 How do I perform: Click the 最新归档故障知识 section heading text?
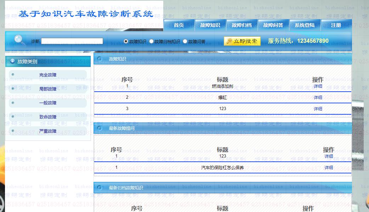126,188
